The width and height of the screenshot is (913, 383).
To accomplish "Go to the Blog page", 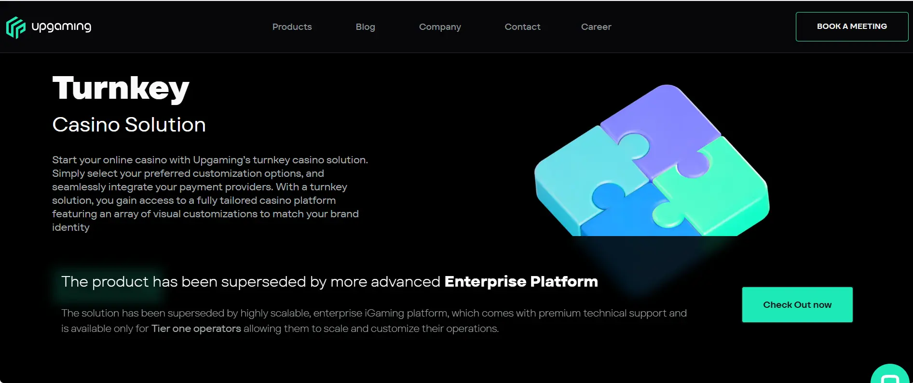I will [x=365, y=27].
